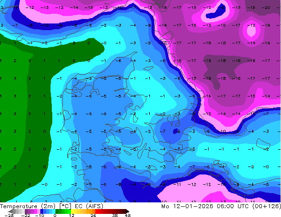Screen dimensions: 281x217
Task: Click the yellow swatch at legend value 12
Action: 72,211
